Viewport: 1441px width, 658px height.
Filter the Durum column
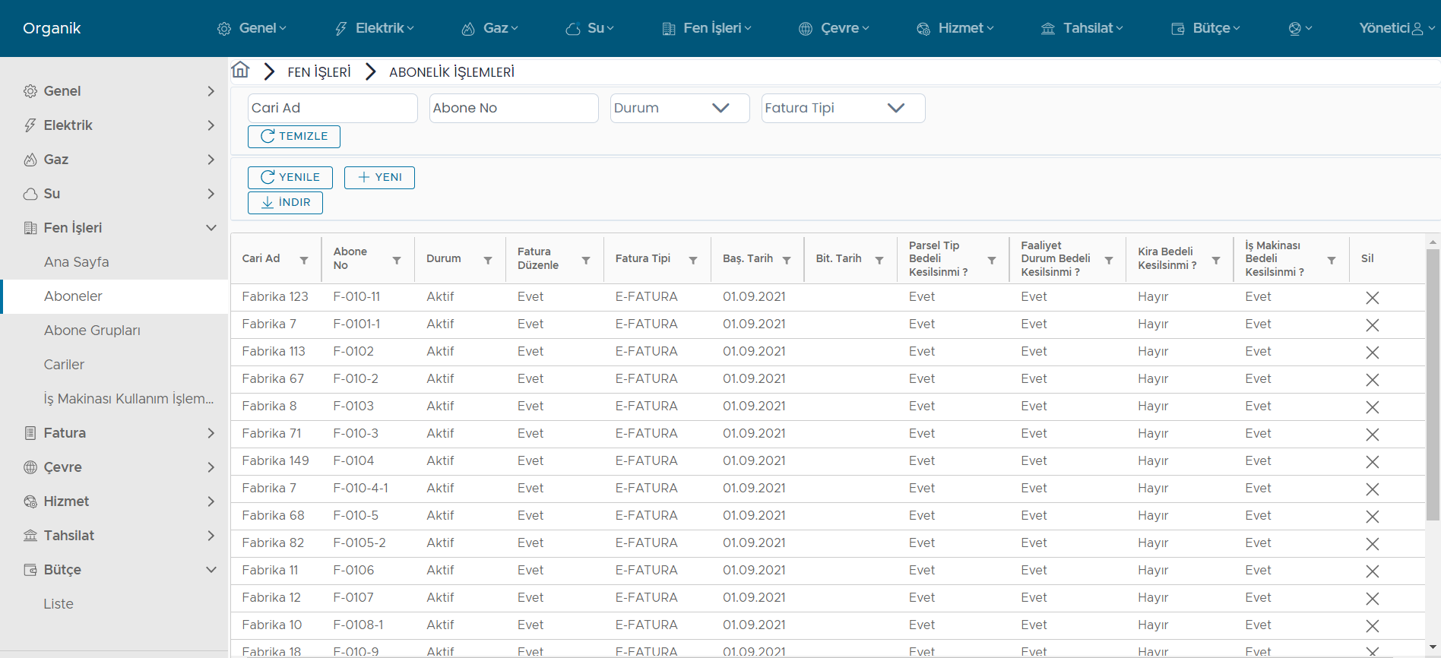coord(488,260)
